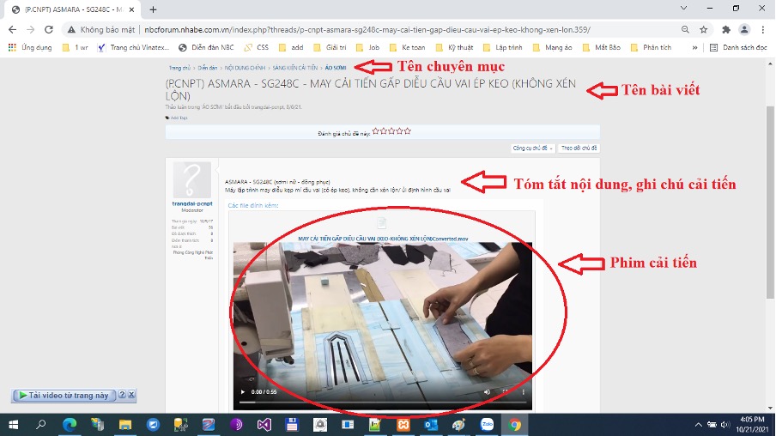Click the address bar URL

point(367,30)
